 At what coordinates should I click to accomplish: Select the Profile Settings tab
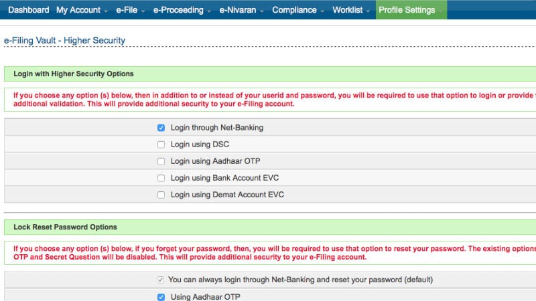click(x=411, y=10)
